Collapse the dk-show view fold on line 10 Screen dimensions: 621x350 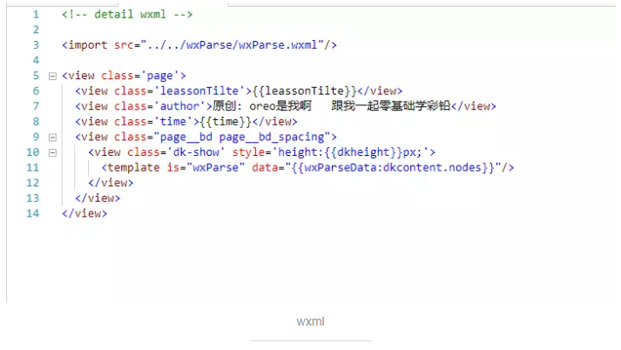[52, 152]
